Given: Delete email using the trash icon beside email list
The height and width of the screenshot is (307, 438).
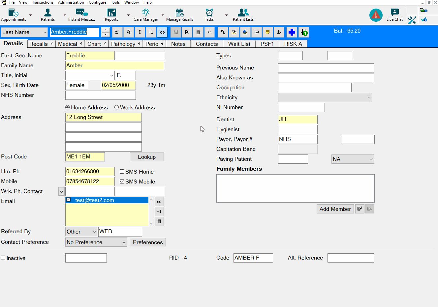Looking at the screenshot, I should click(x=159, y=221).
